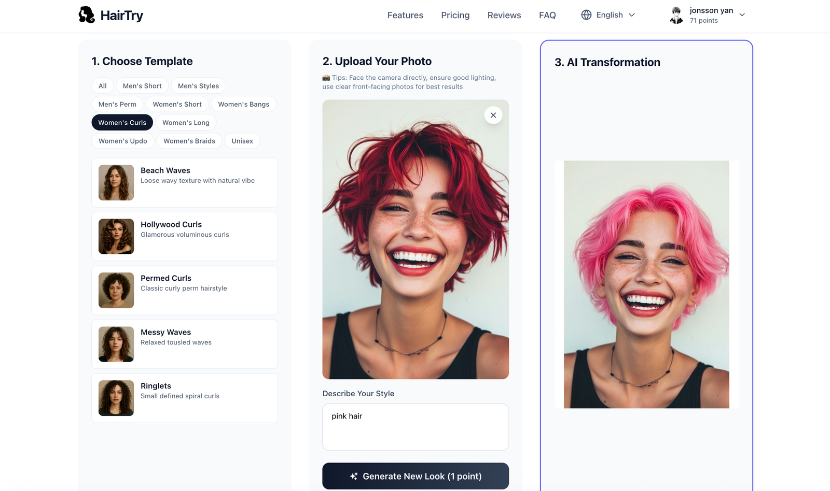Screen dimensions: 830x491
Task: Click 'Small defined spiral curls' description
Action: point(180,396)
